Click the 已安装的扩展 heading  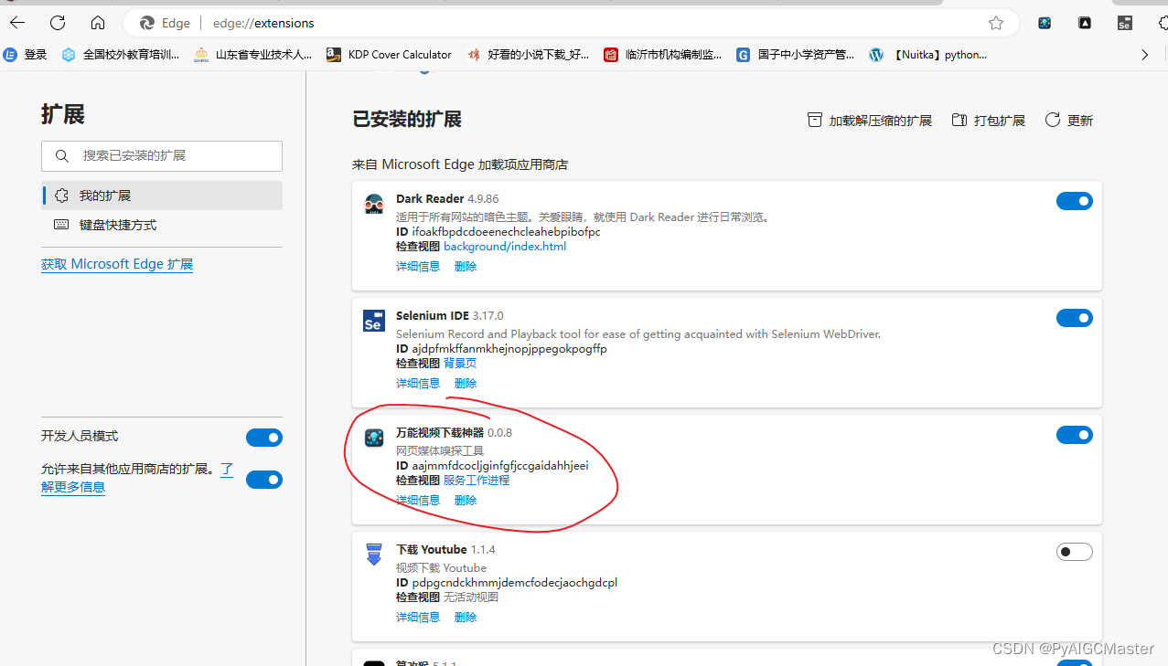pyautogui.click(x=407, y=120)
